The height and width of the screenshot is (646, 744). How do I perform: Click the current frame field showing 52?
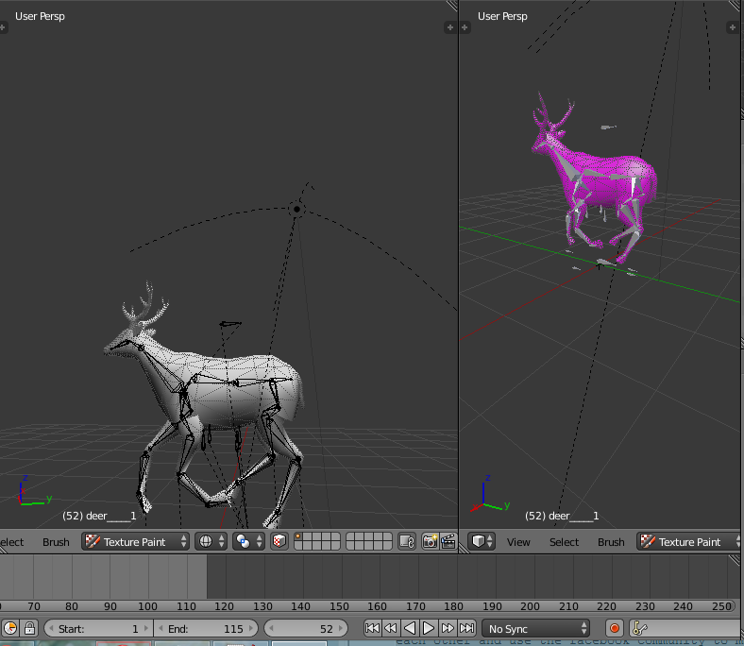click(x=306, y=628)
